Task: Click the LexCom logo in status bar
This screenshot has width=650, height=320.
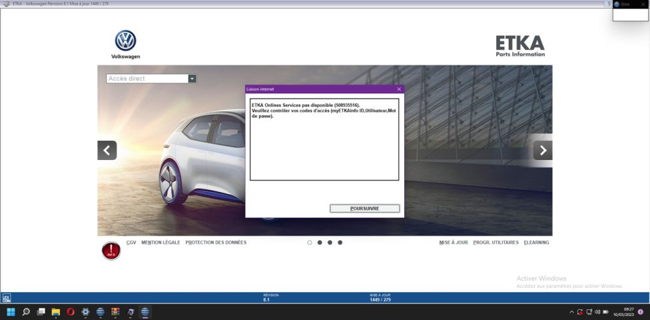Action: tap(7, 297)
